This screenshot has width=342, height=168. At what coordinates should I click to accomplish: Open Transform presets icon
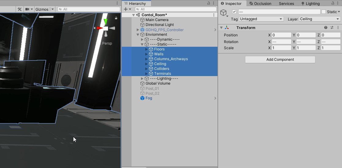332,27
